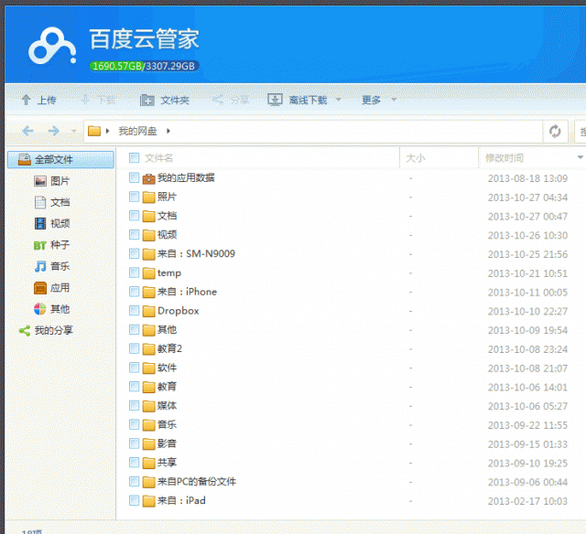Open the sidebar 其他 category

(52, 309)
